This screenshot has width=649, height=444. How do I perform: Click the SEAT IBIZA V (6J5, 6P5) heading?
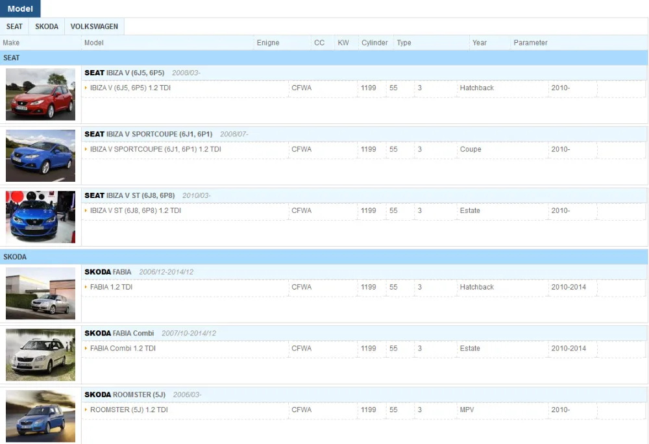[125, 73]
